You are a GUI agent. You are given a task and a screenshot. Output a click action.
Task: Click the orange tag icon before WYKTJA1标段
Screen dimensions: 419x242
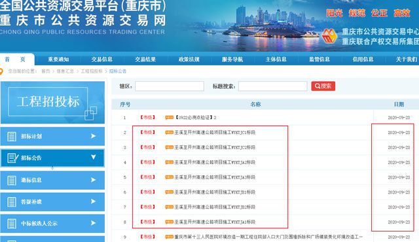(x=169, y=222)
